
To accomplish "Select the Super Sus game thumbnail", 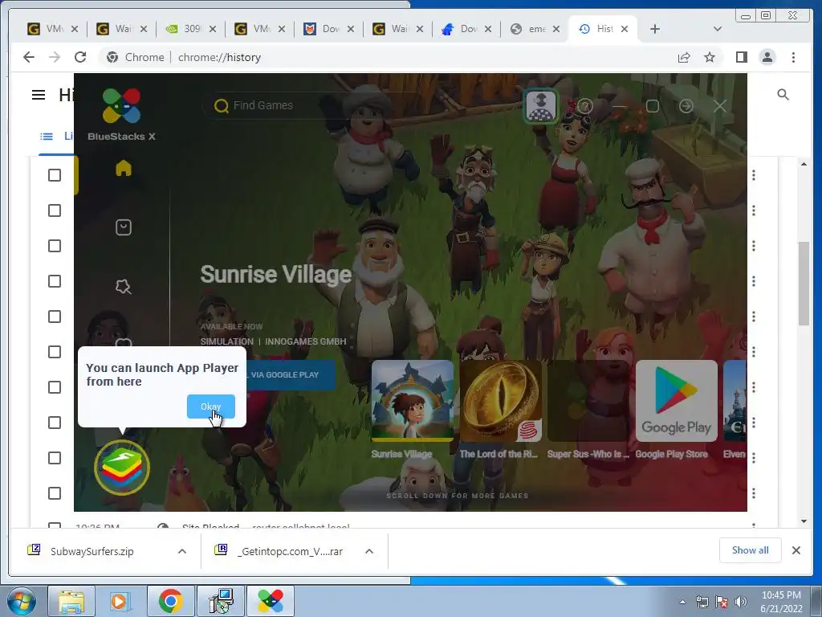I will pos(588,401).
